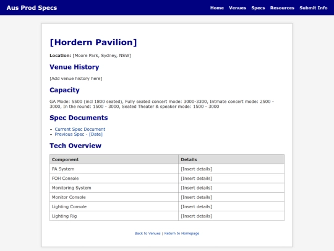This screenshot has width=334, height=251.
Task: Select the Monitoring System table cell
Action: [x=114, y=188]
